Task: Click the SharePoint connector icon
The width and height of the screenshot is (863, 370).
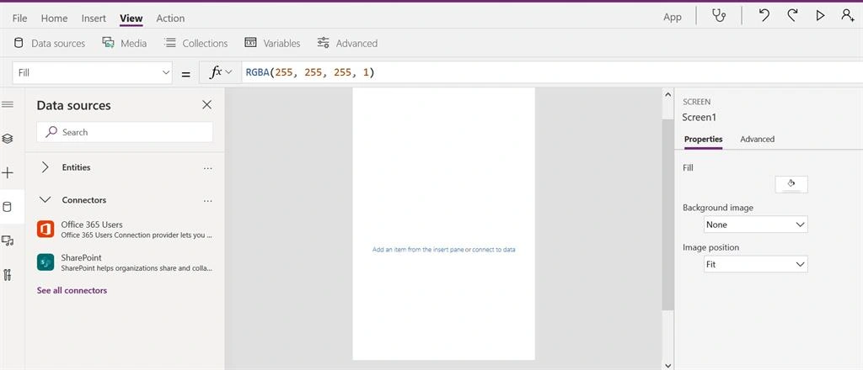Action: click(46, 262)
